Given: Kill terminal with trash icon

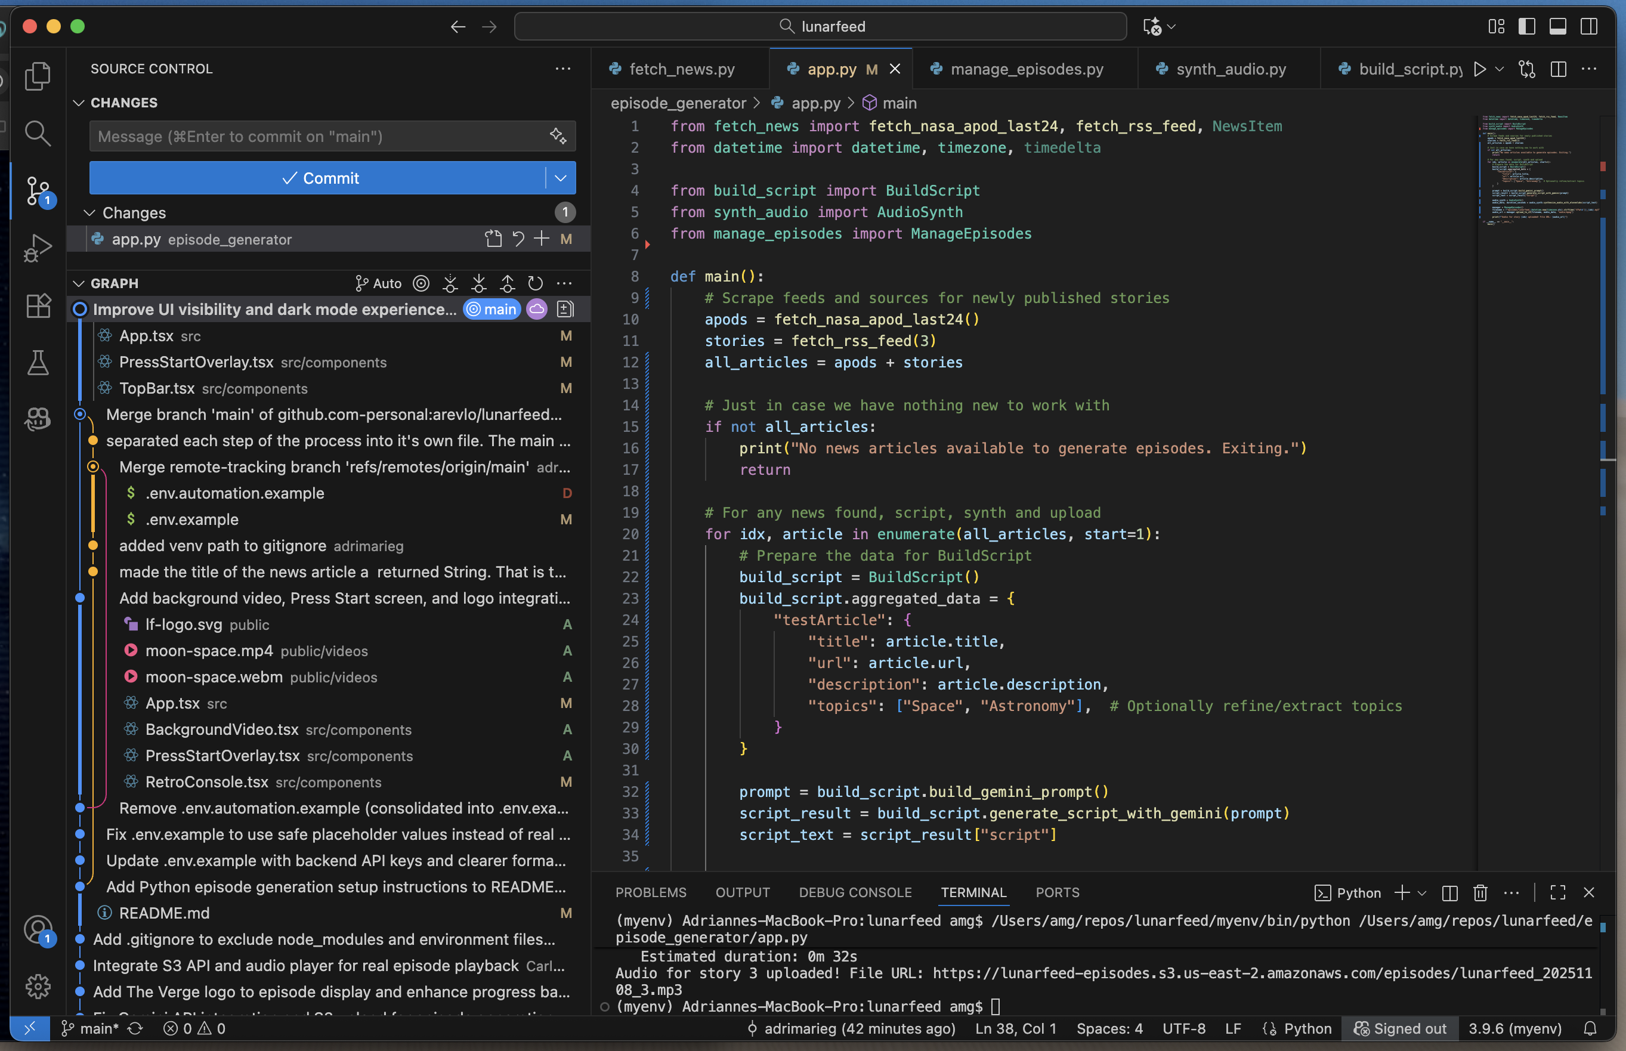Looking at the screenshot, I should [x=1479, y=893].
